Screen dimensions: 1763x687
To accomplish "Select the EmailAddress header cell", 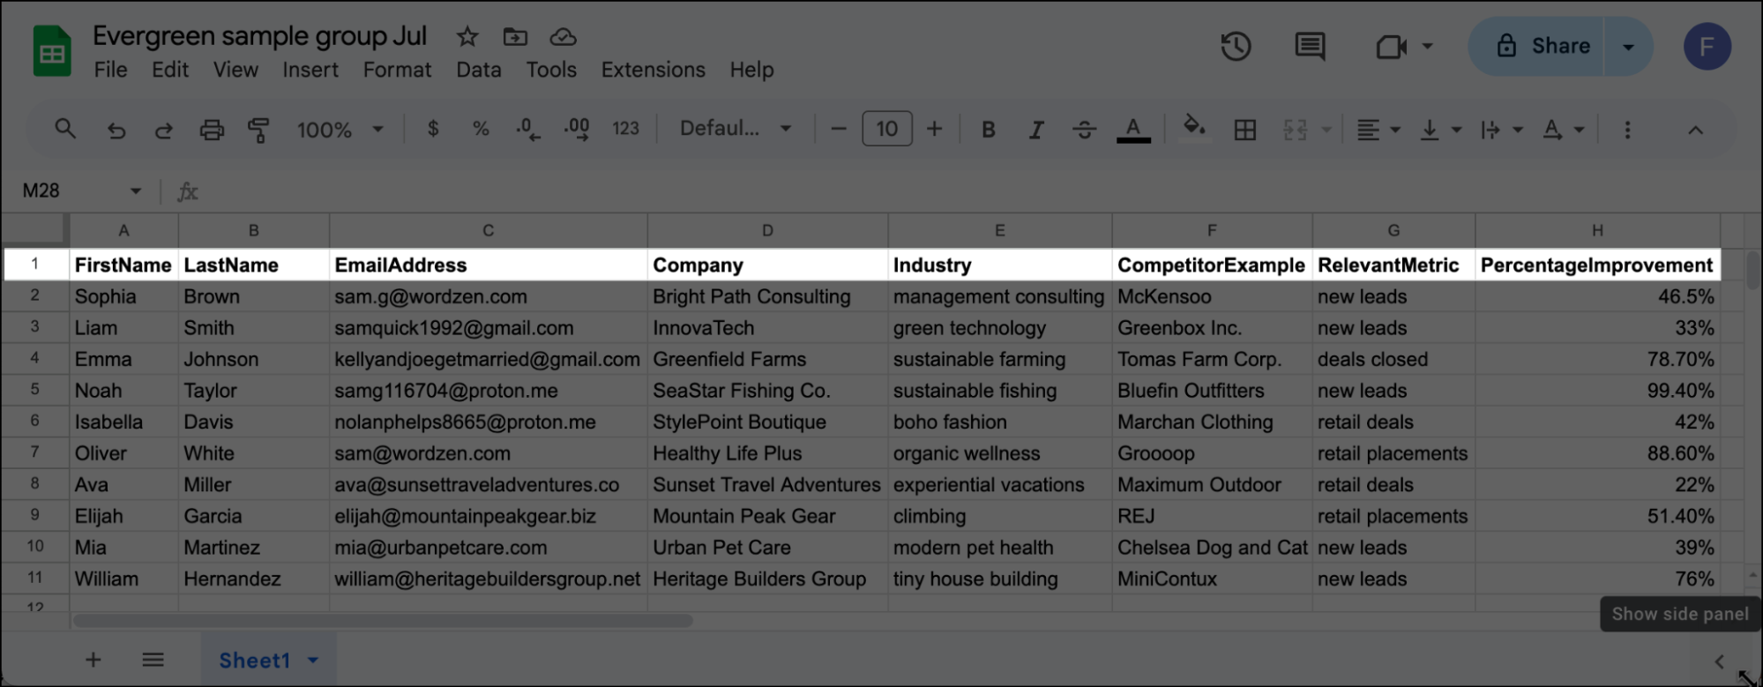I will tap(488, 265).
